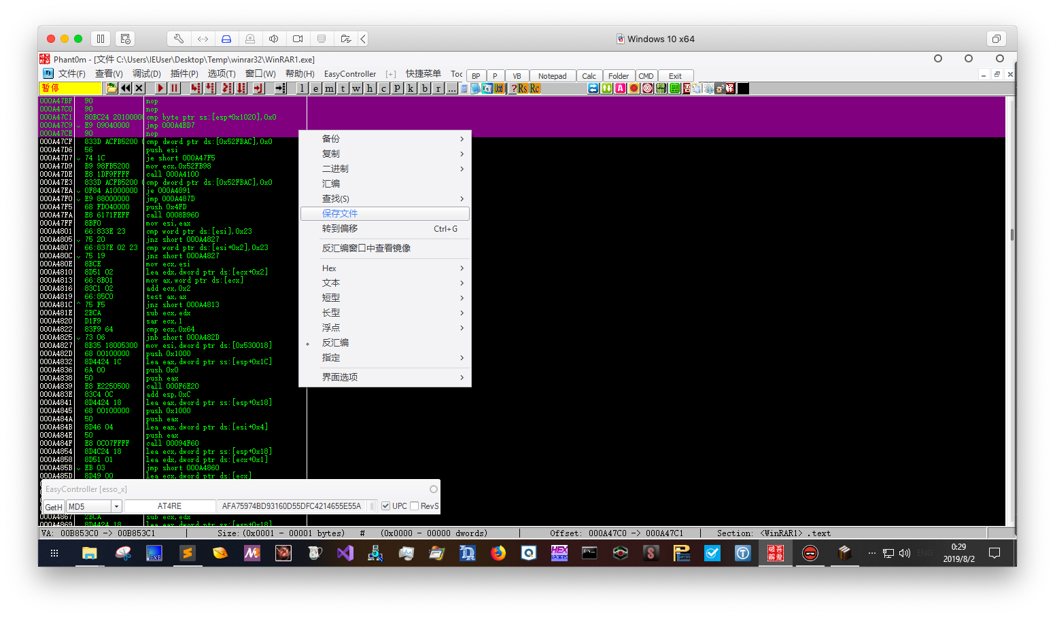1055x617 pixels.
Task: Click the Run trace '...' toolbar button
Action: [x=451, y=88]
